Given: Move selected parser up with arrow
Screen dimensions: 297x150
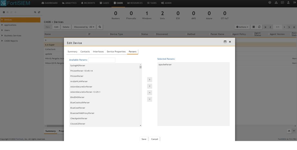Looking at the screenshot, I should [x=150, y=93].
